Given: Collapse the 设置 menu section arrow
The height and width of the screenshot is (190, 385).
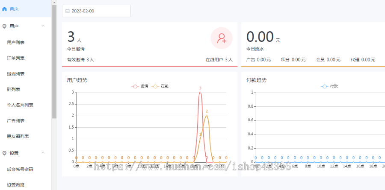Looking at the screenshot, I should (x=43, y=153).
